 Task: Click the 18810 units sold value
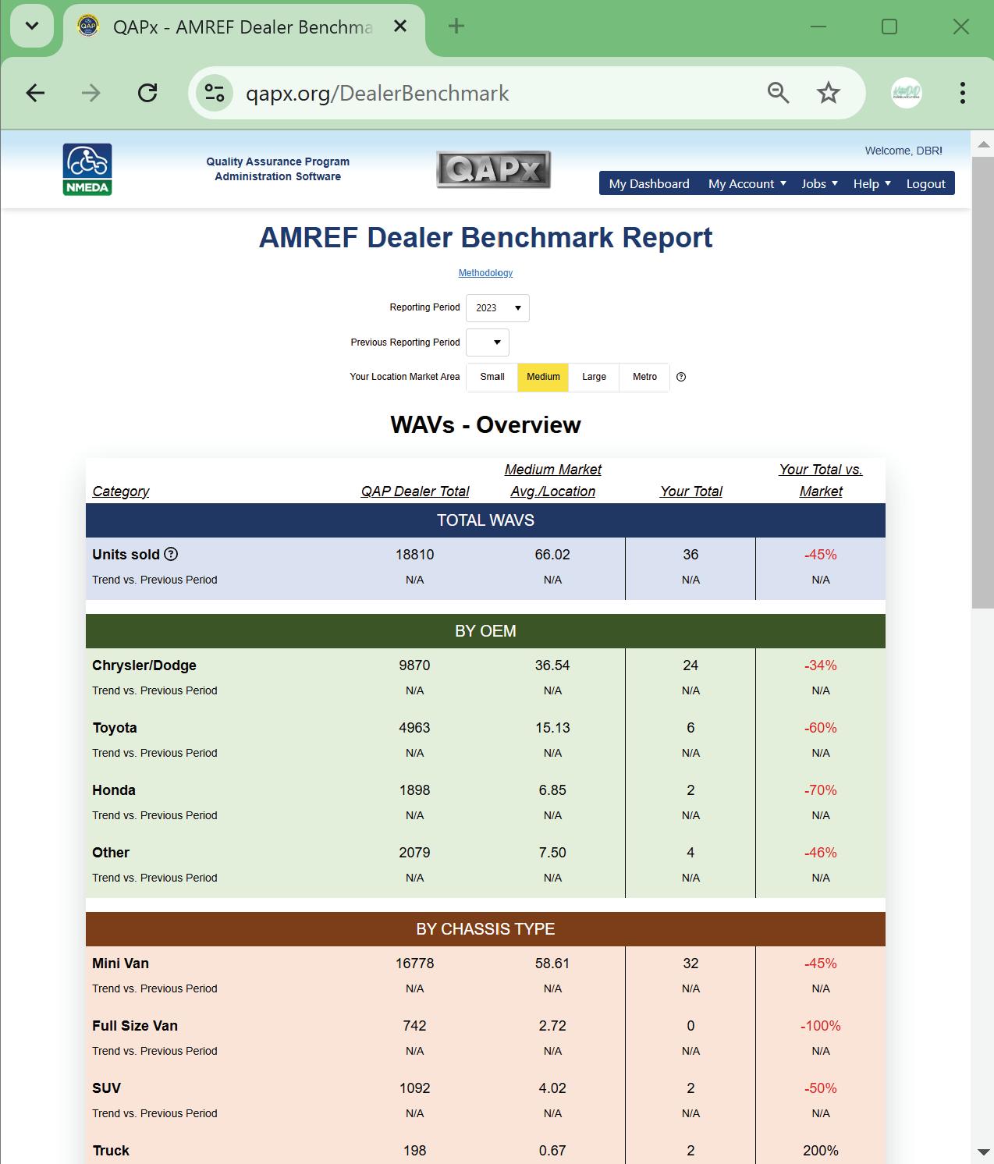(x=414, y=555)
